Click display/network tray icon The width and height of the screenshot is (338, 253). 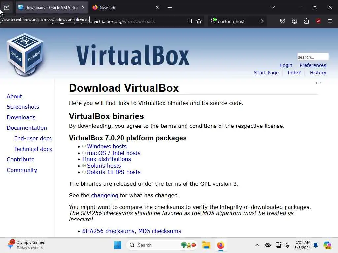278,245
